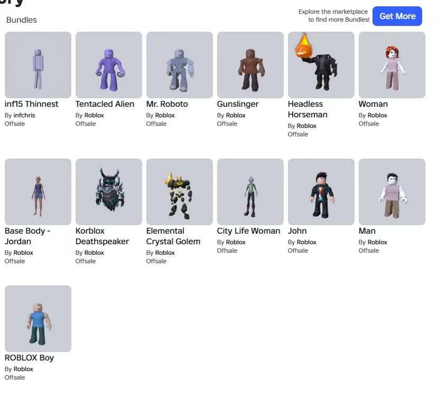Click Offsale text under Man bundle
This screenshot has height=406, width=447.
tap(369, 251)
